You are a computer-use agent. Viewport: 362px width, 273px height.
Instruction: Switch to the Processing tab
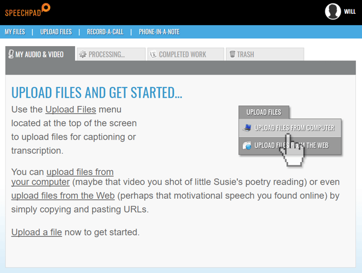point(111,54)
